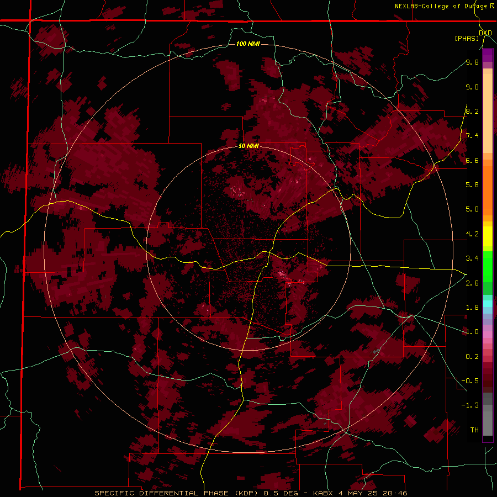Pick the pink segment beside 1.0
This screenshot has width=497, height=497.
coord(488,335)
